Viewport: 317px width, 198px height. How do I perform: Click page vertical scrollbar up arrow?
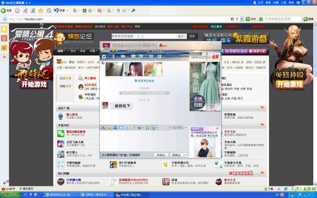(x=315, y=25)
